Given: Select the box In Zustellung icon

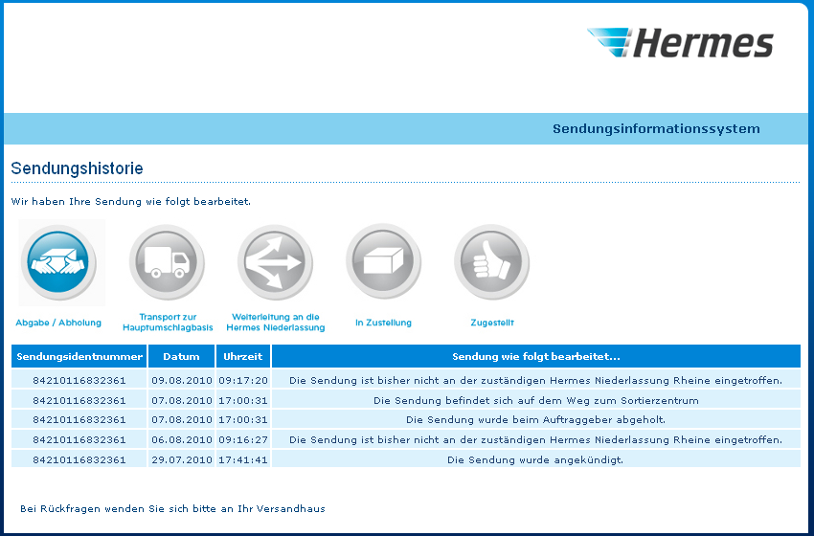Looking at the screenshot, I should (383, 263).
